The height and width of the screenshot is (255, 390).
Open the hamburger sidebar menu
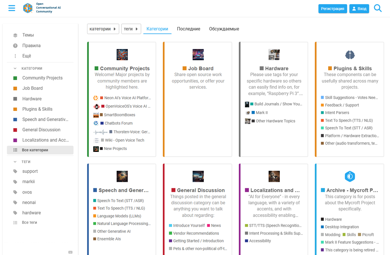(x=12, y=8)
